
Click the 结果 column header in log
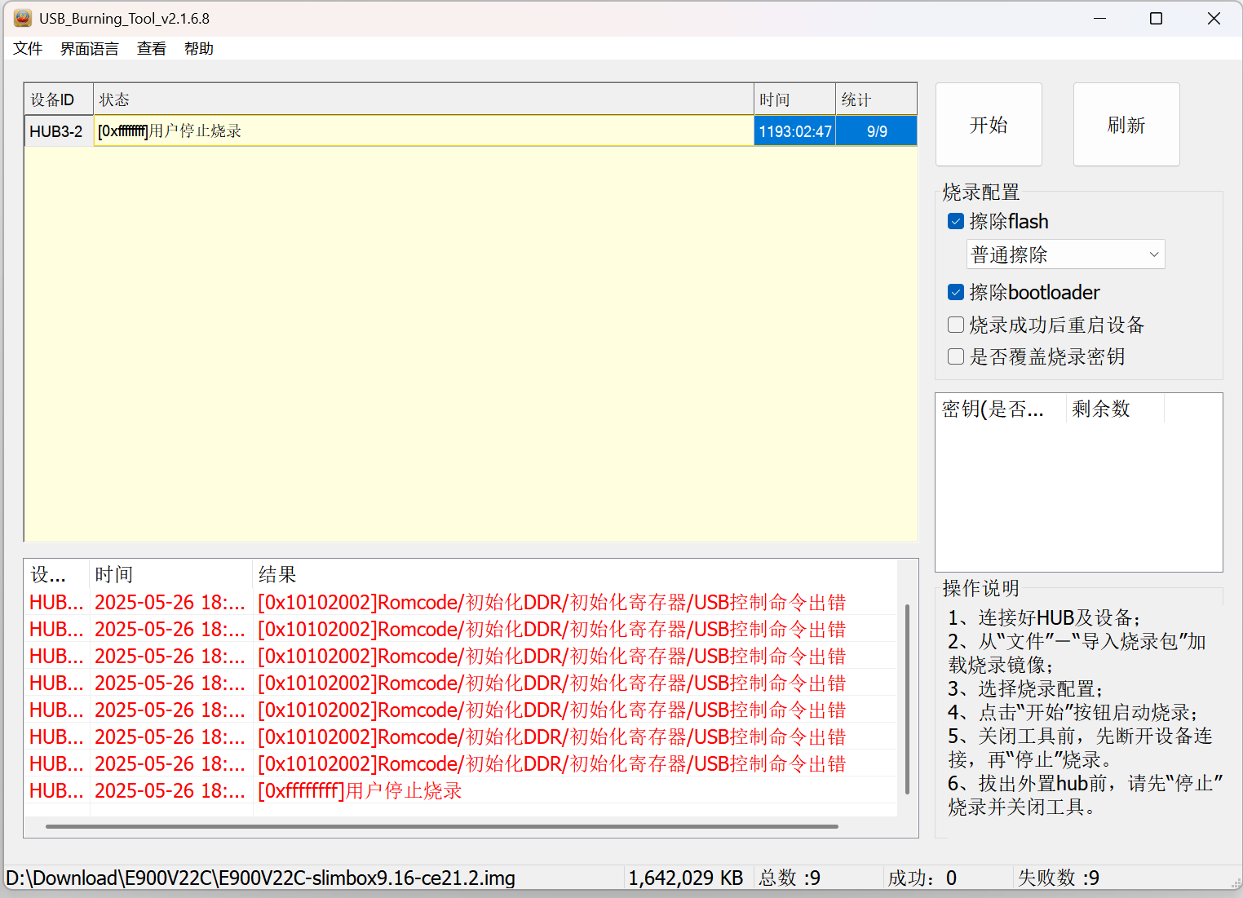click(575, 574)
